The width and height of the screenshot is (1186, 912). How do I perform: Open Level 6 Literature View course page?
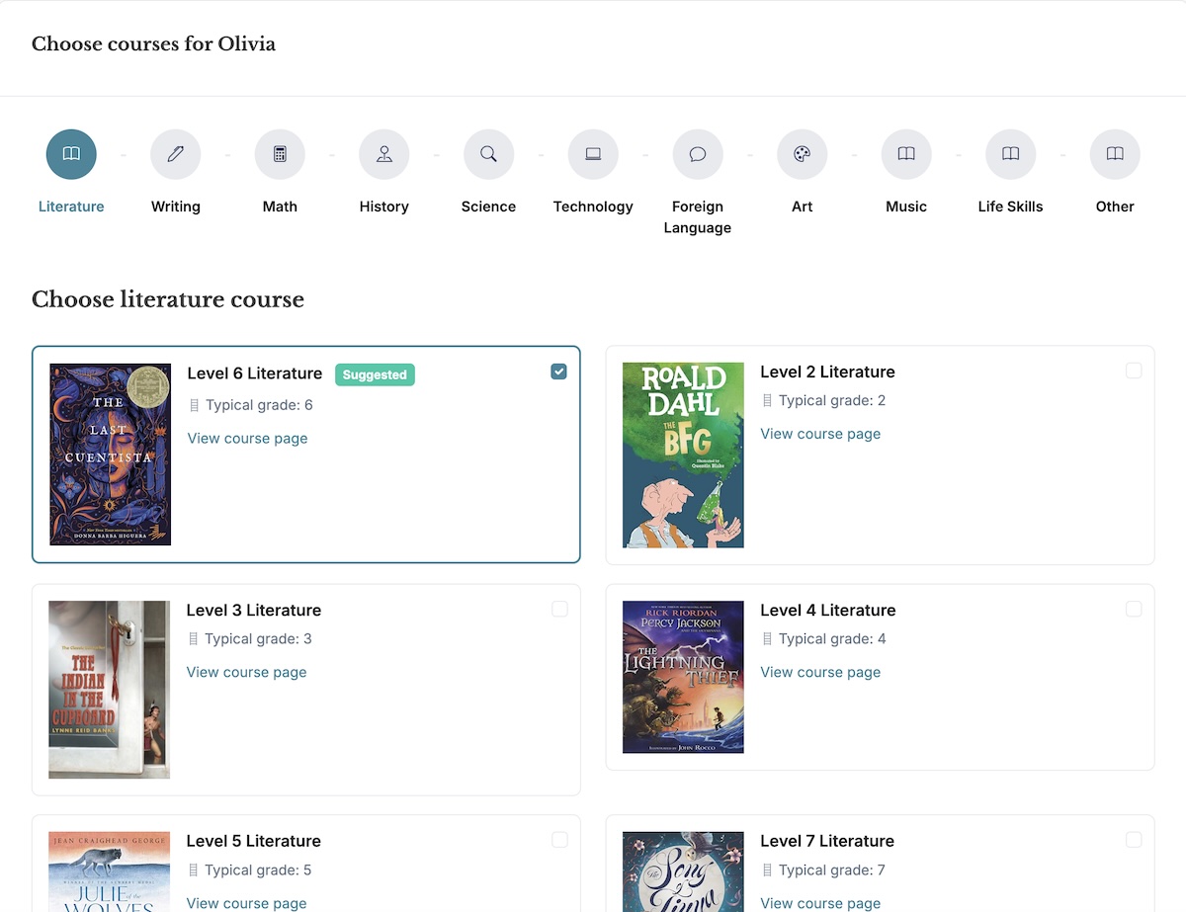[247, 439]
